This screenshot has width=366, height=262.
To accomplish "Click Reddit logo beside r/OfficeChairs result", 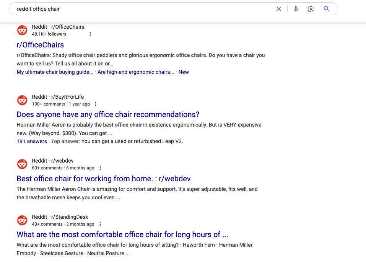I will [22, 30].
